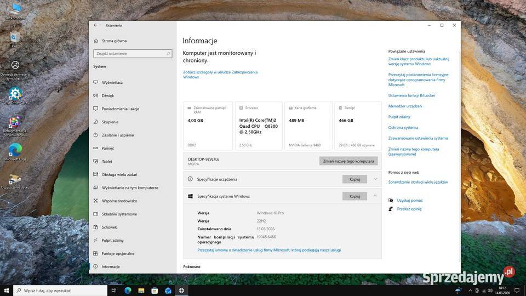Screen dimensions: 526x296
Task: Select the Oczyszczanie dysku desktop icon
Action: pyautogui.click(x=15, y=181)
